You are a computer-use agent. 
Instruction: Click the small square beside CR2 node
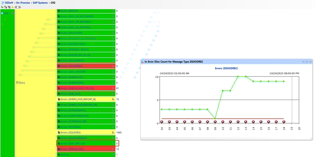coord(13,13)
